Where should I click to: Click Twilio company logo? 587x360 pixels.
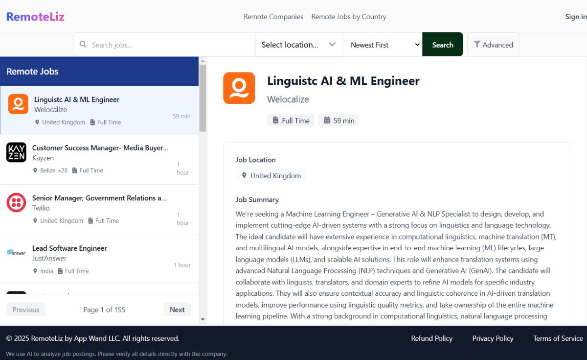16,202
